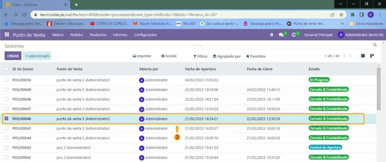Viewport: 386px width, 162px height.
Task: Open the Agrupado por dropdown
Action: [227, 56]
